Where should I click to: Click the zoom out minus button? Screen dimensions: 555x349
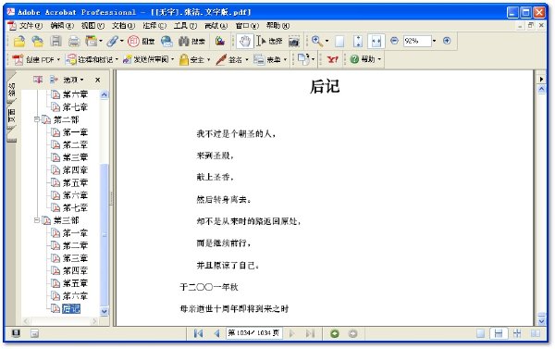394,41
